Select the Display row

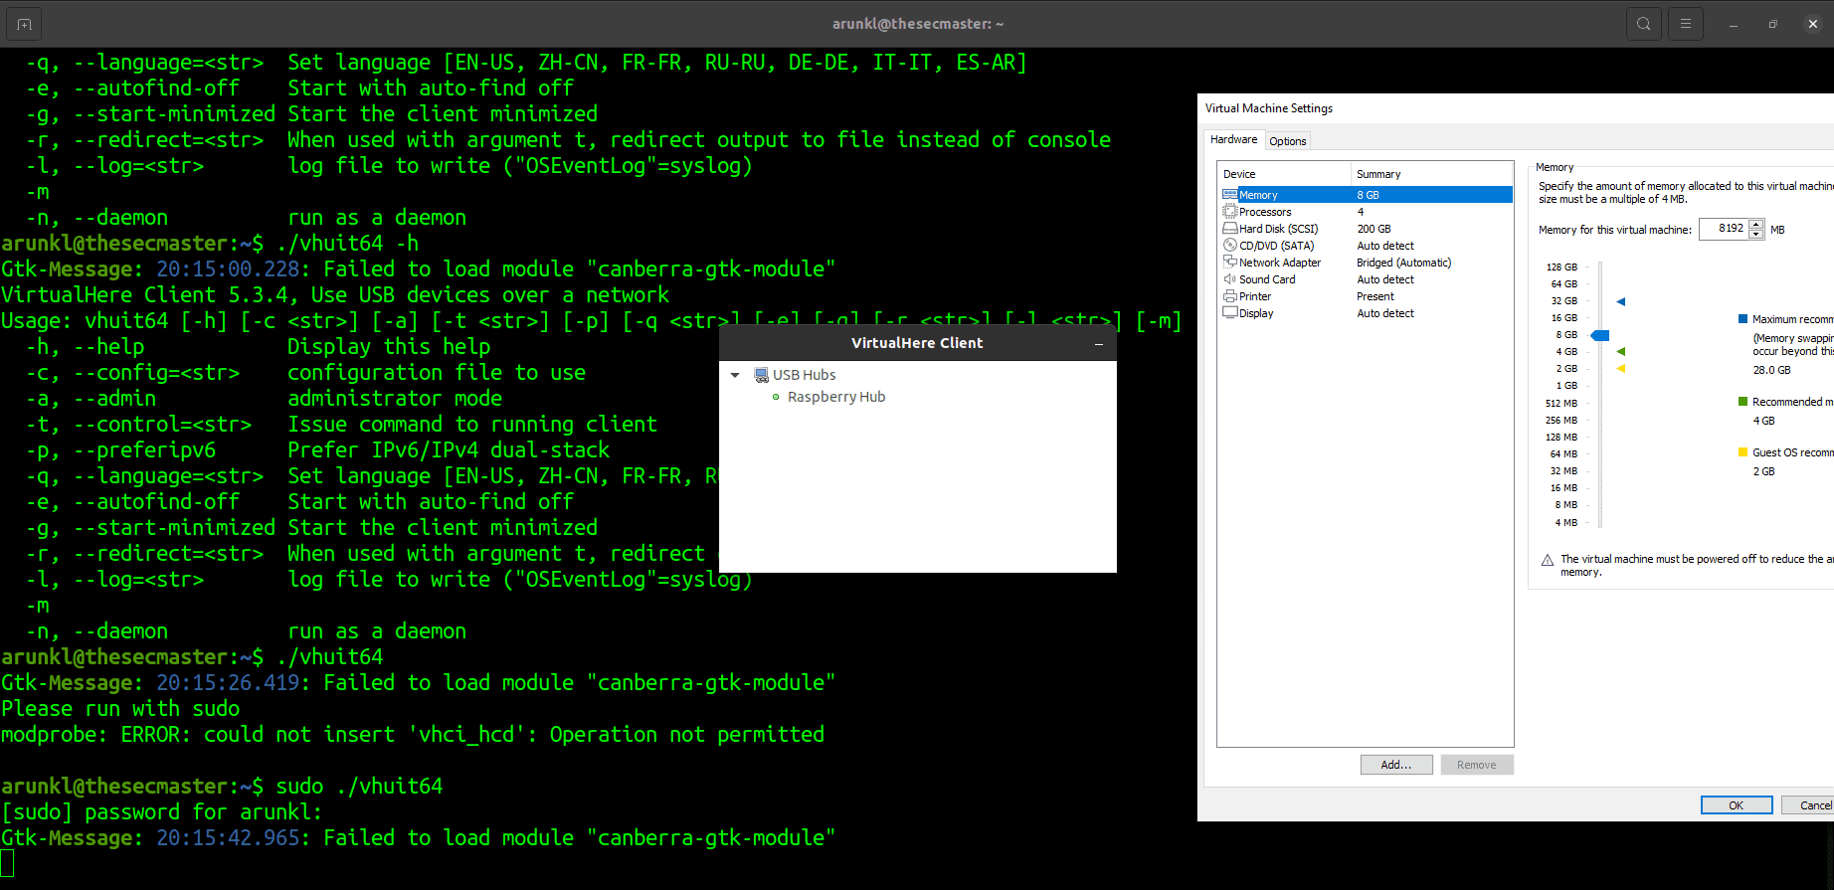(x=1366, y=313)
